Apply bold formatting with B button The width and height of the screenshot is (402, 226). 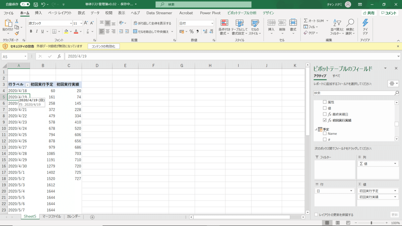[31, 31]
